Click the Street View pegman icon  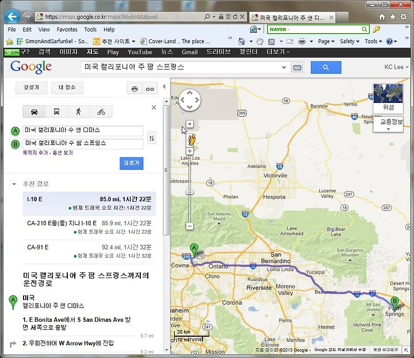(192, 140)
